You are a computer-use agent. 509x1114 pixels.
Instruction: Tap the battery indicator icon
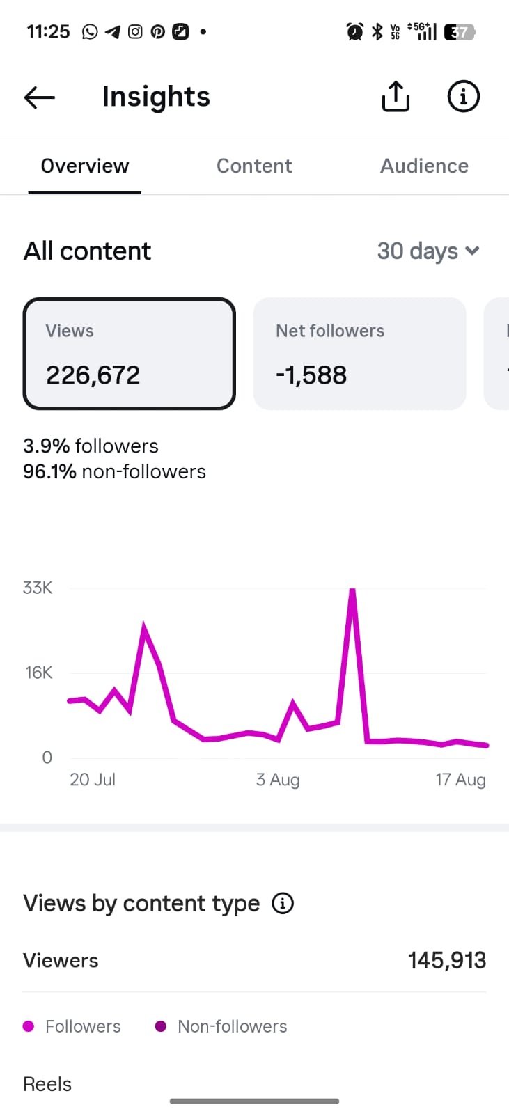pyautogui.click(x=460, y=31)
